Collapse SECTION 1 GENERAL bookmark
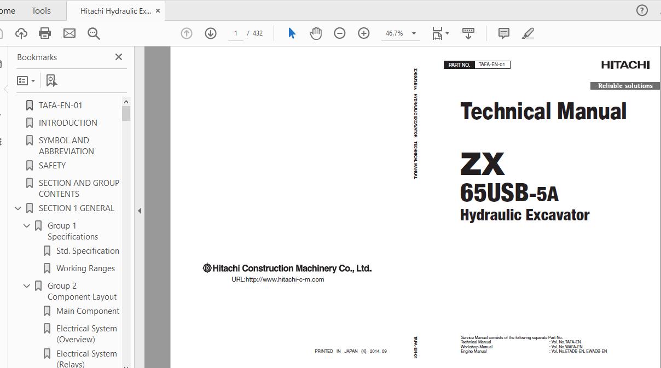Screen dimensions: 661x368 click(x=18, y=208)
